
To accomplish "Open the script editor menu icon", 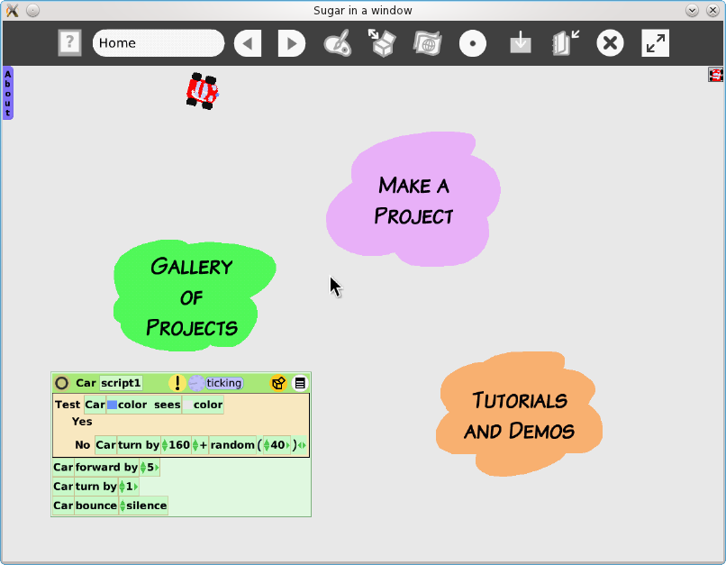I will pyautogui.click(x=300, y=383).
